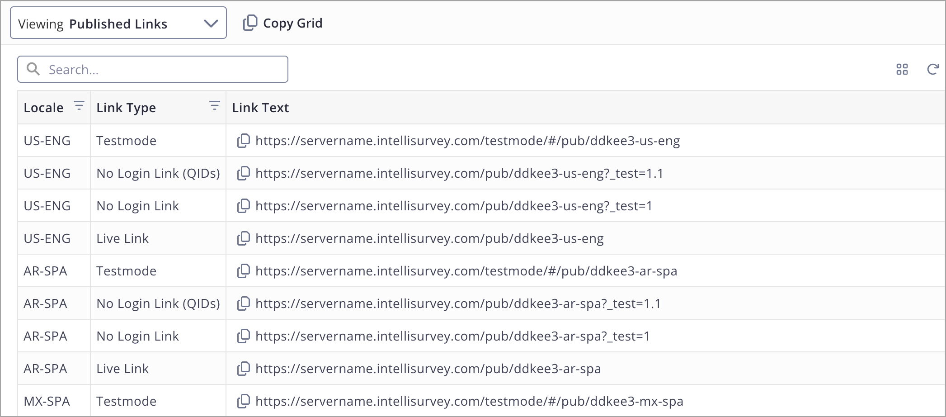Image resolution: width=946 pixels, height=417 pixels.
Task: Copy the US-ENG Testmode link
Action: pos(244,141)
